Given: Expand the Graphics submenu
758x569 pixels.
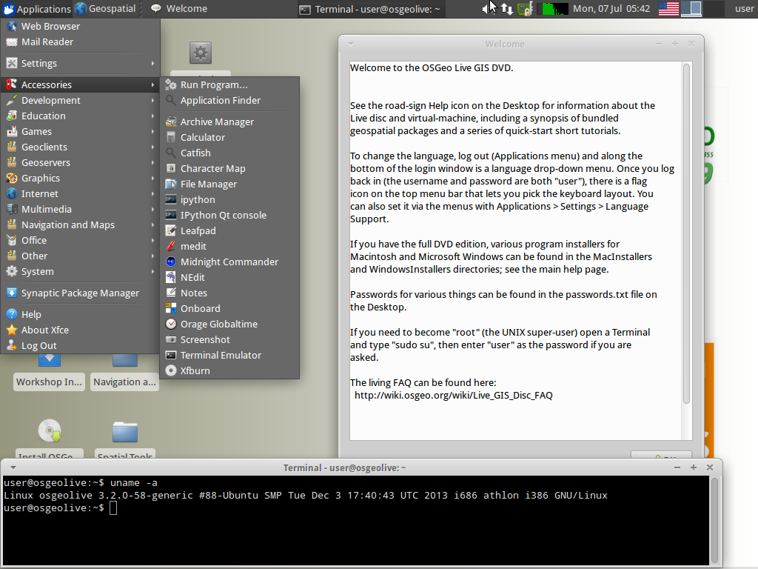Looking at the screenshot, I should coord(80,178).
